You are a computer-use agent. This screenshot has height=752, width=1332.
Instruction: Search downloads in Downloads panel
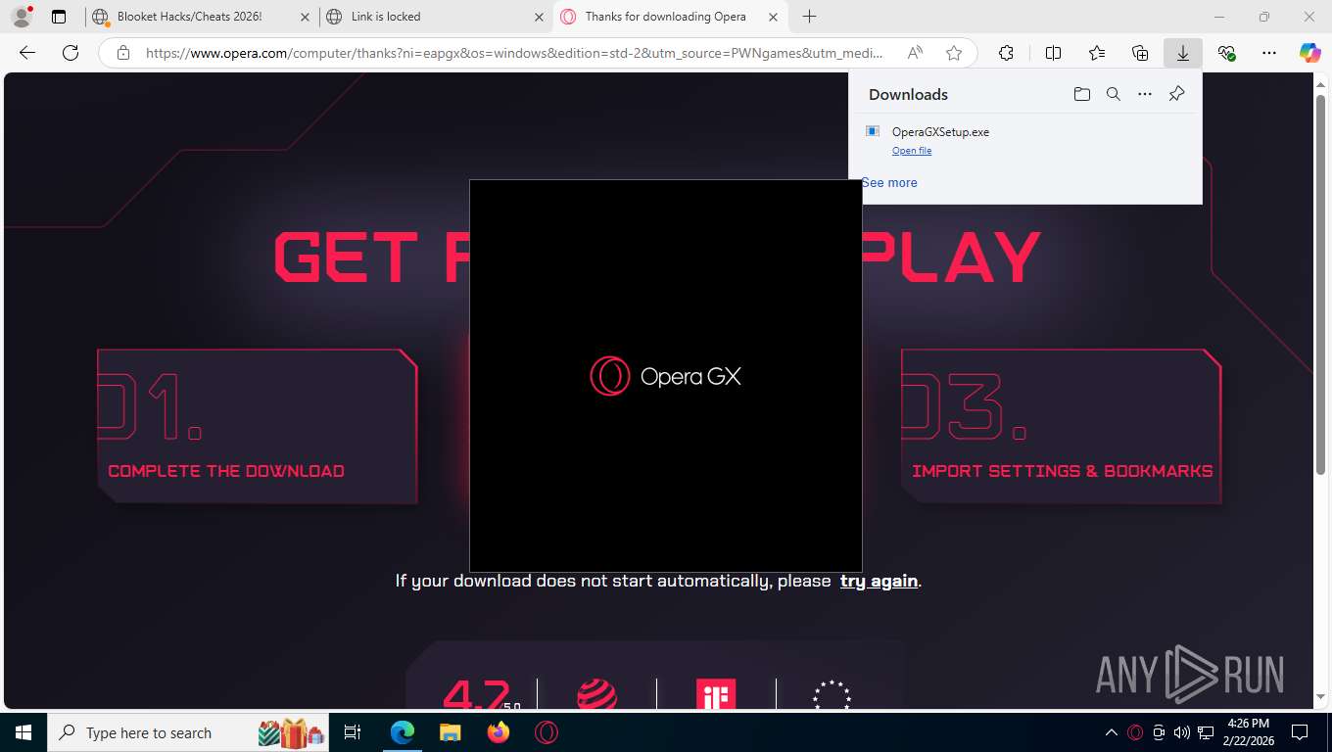(x=1113, y=94)
